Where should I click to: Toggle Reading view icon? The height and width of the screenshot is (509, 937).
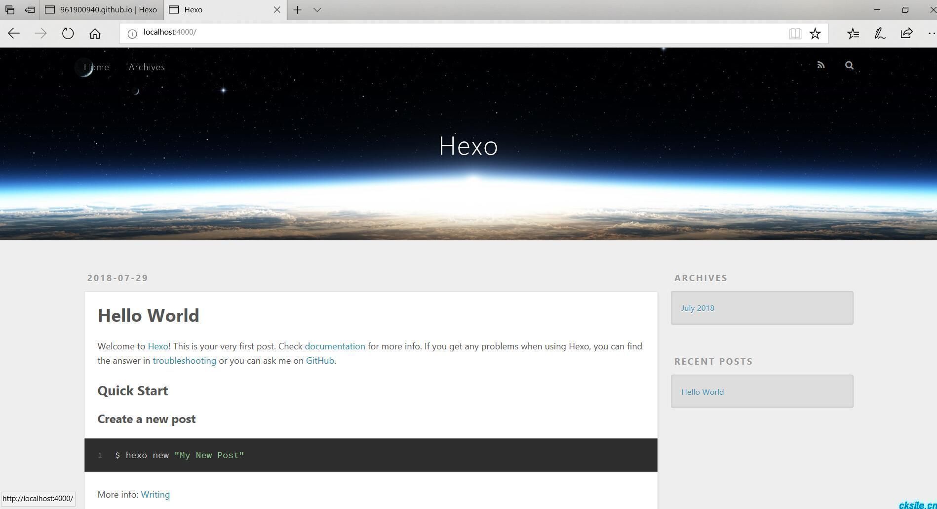[x=795, y=34]
